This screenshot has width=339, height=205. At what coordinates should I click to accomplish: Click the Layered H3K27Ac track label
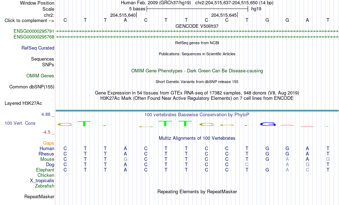pos(23,103)
